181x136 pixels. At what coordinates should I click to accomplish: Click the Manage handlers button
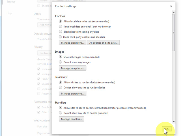point(71,119)
